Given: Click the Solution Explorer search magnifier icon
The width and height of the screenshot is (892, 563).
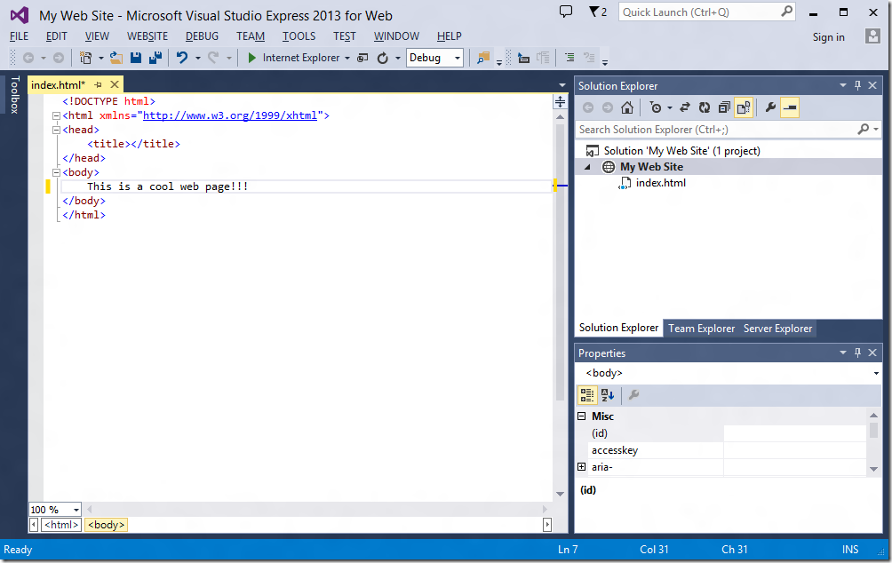Looking at the screenshot, I should [863, 129].
